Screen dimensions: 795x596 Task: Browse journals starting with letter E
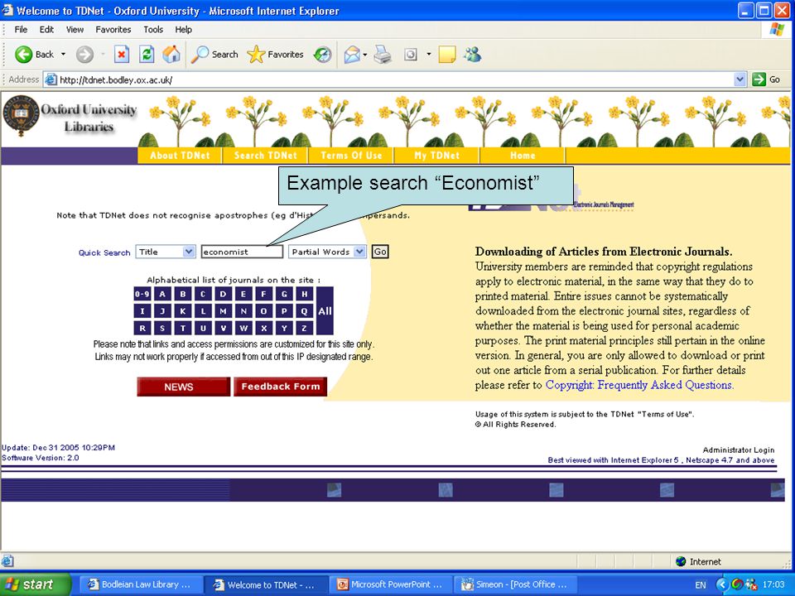(x=243, y=294)
